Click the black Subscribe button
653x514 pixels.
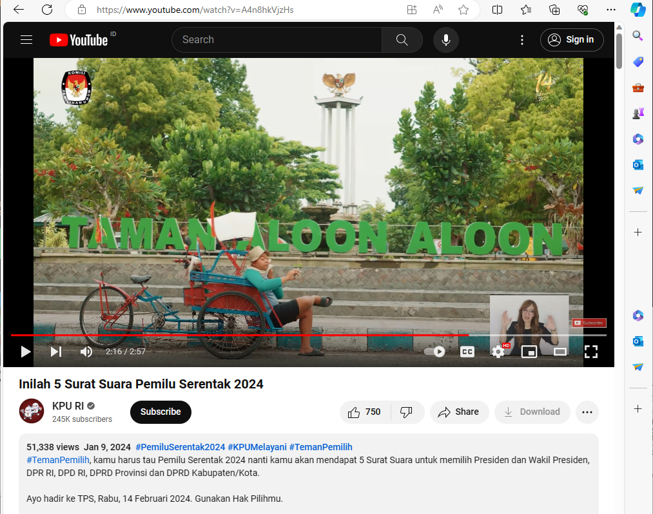(x=161, y=412)
